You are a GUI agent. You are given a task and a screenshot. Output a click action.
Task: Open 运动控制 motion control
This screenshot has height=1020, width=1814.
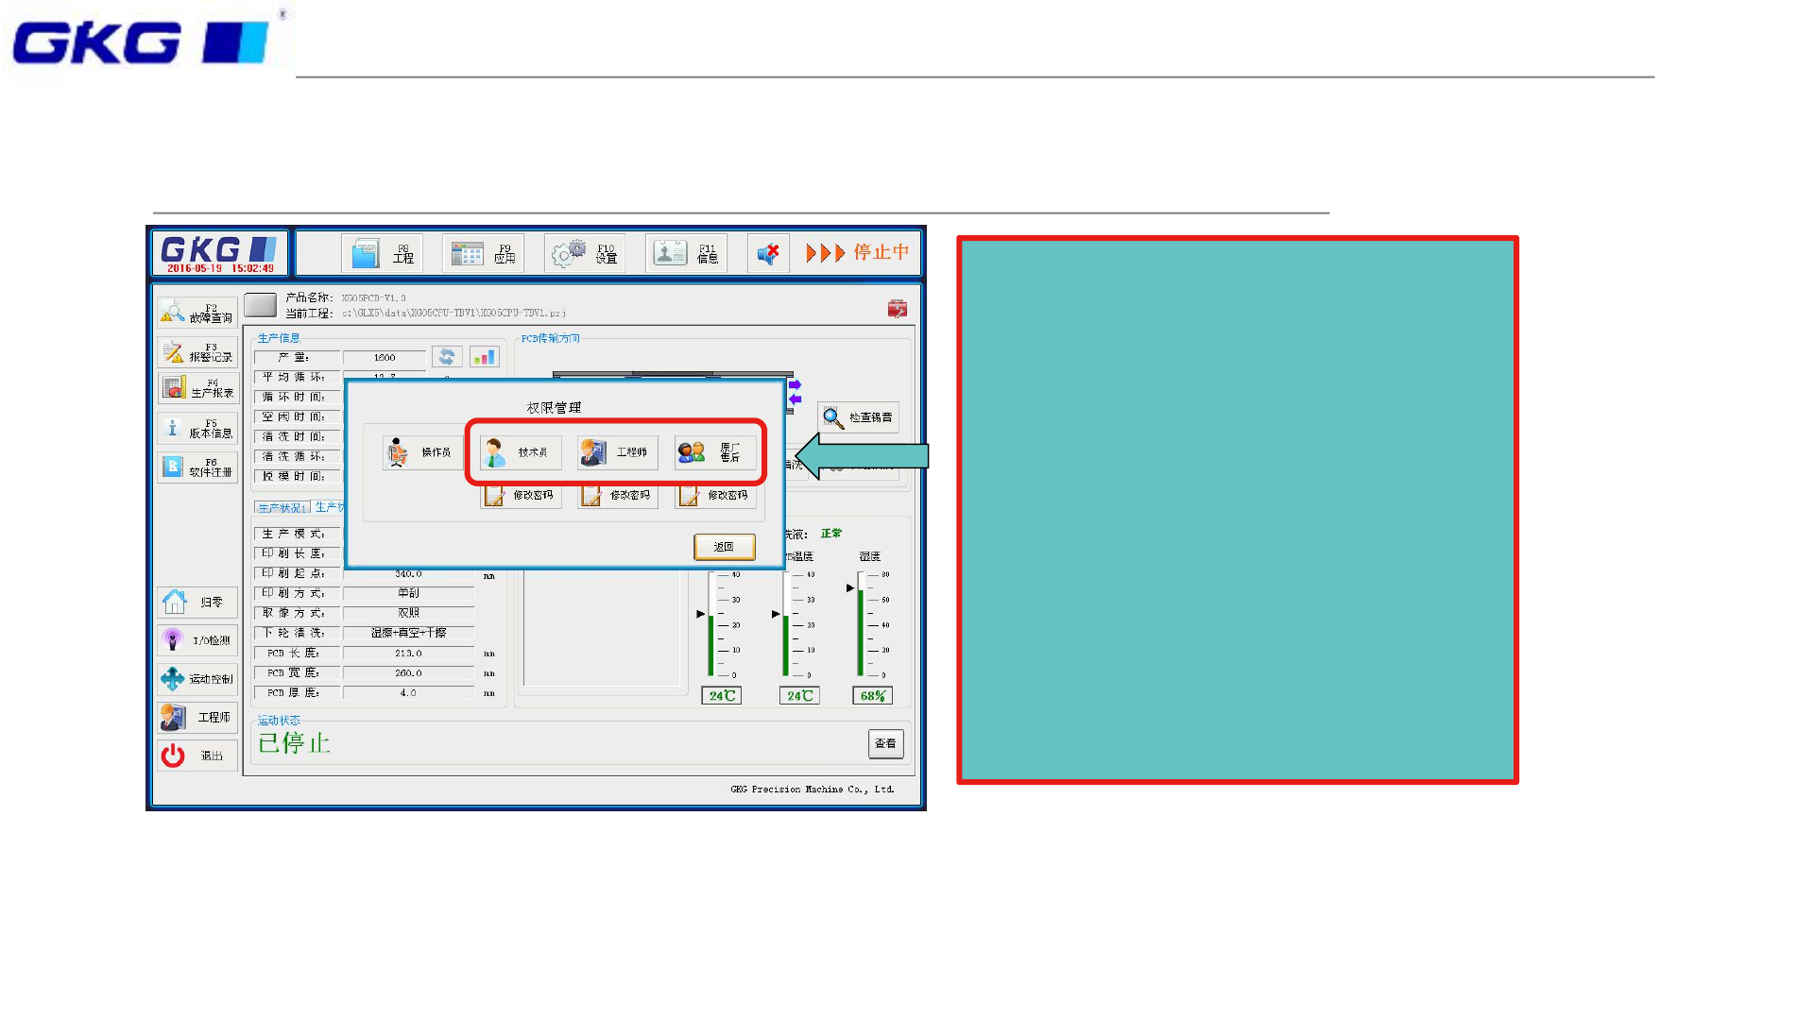pos(197,679)
